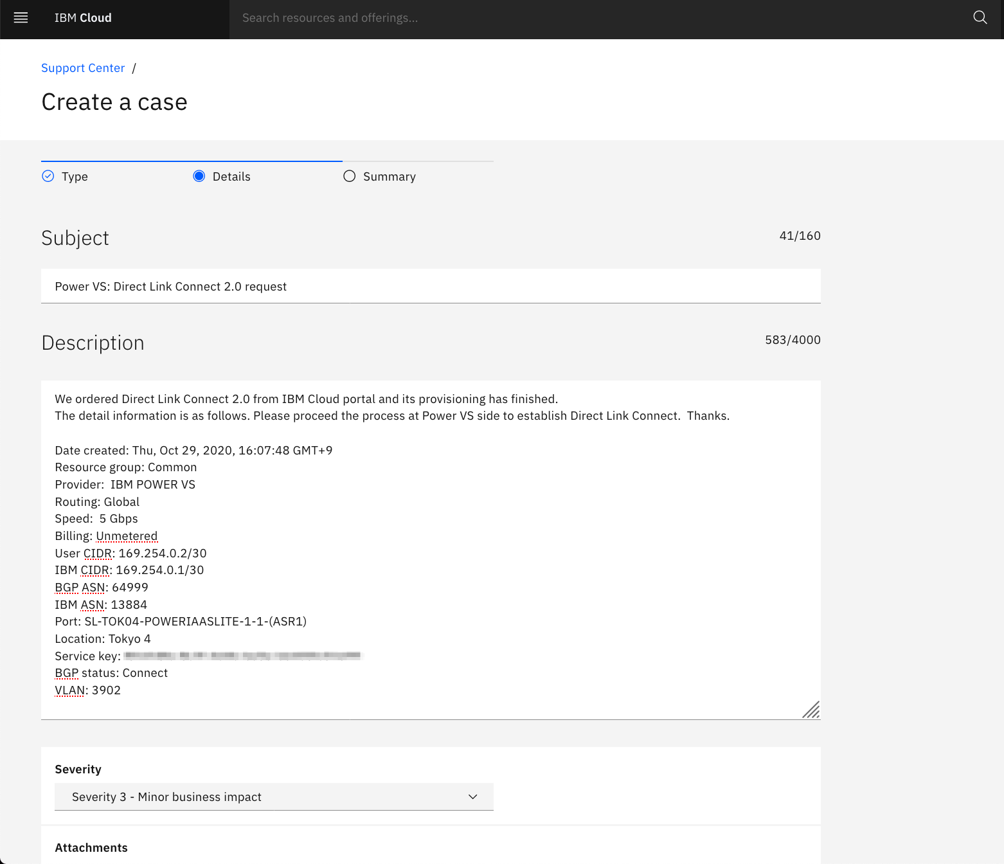The height and width of the screenshot is (864, 1004).
Task: Click the Summary step indicator circle
Action: (x=350, y=176)
